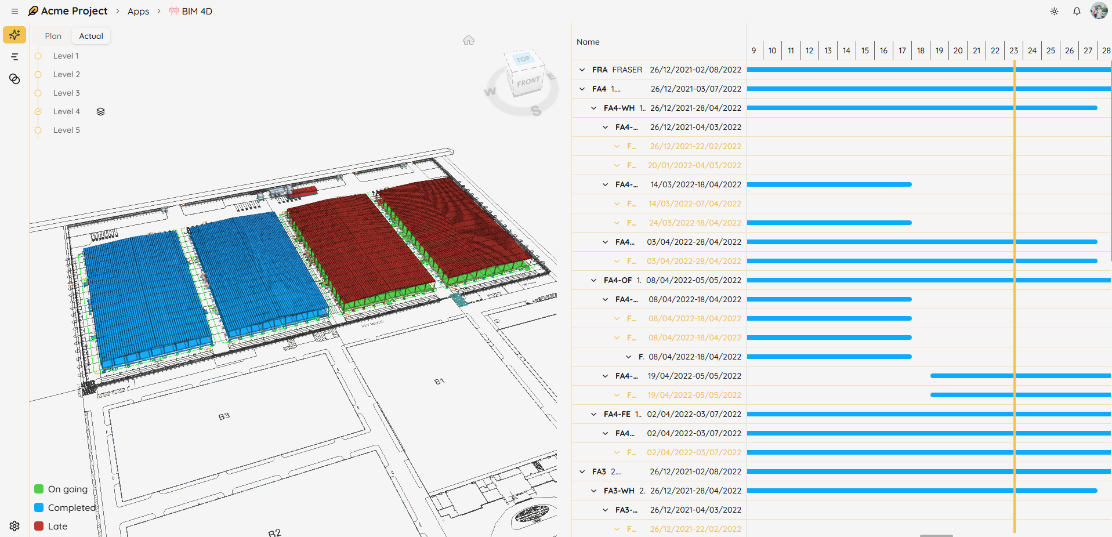This screenshot has width=1112, height=537.
Task: Click the red Late legend swatch
Action: (39, 526)
